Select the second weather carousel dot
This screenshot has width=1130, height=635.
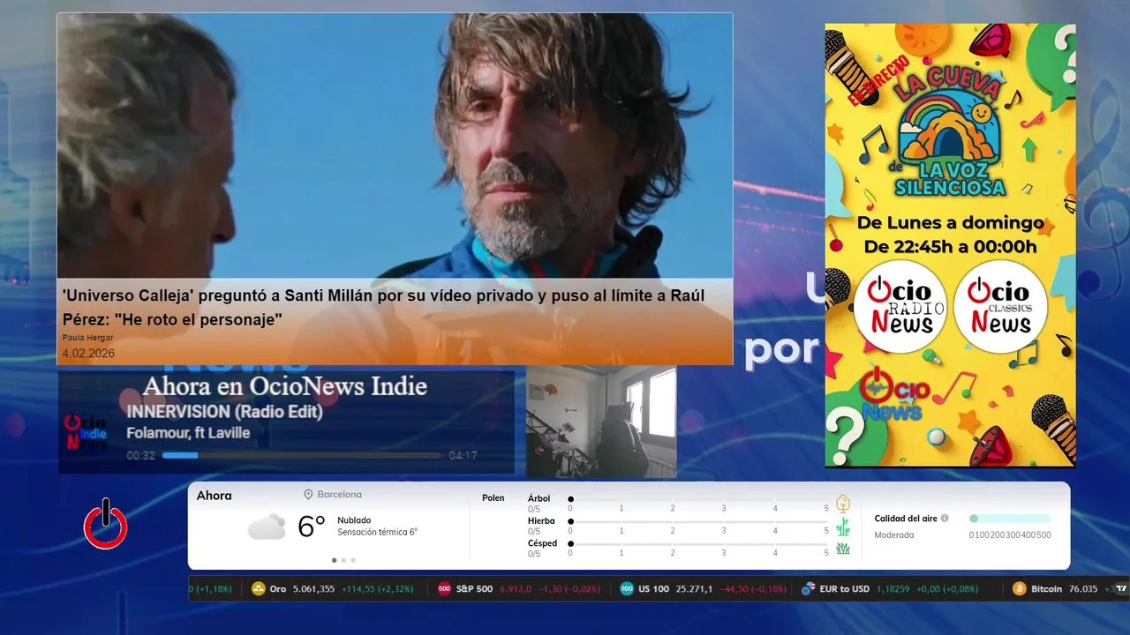click(343, 560)
